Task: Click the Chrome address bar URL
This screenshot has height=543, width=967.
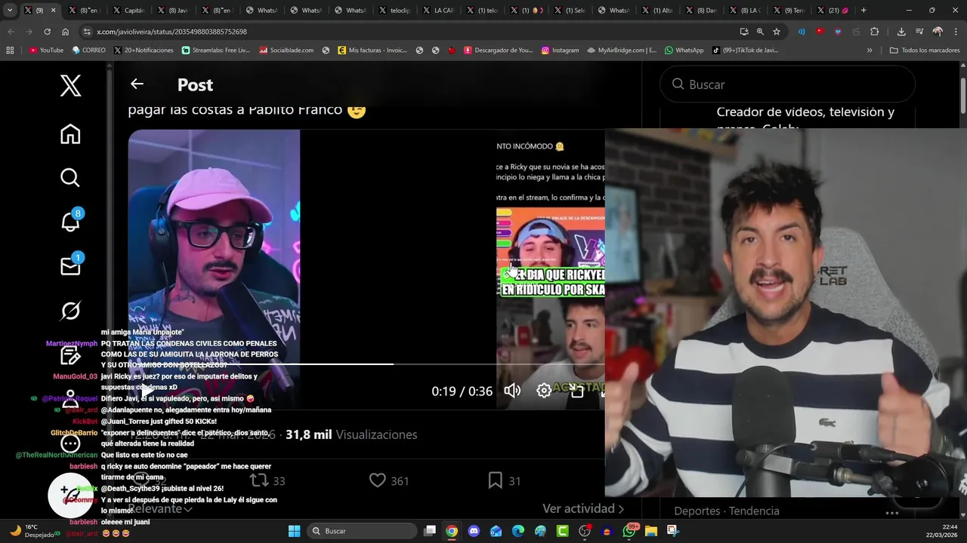Action: click(172, 32)
